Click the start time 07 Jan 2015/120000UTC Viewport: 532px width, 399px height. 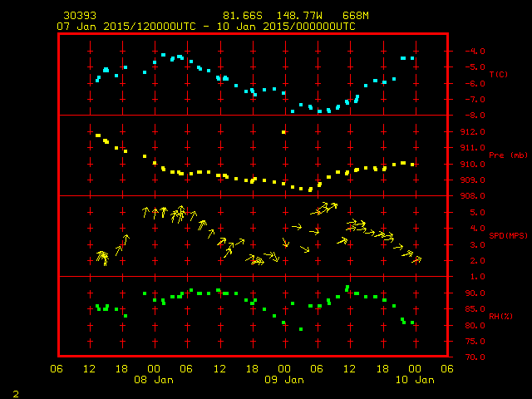coord(126,27)
